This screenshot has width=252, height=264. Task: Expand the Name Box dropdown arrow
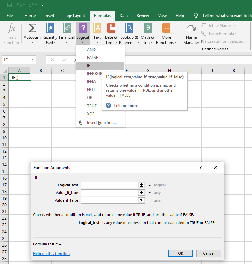pyautogui.click(x=32, y=60)
